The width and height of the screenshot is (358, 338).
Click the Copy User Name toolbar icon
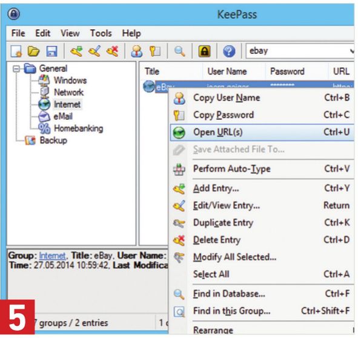click(136, 51)
